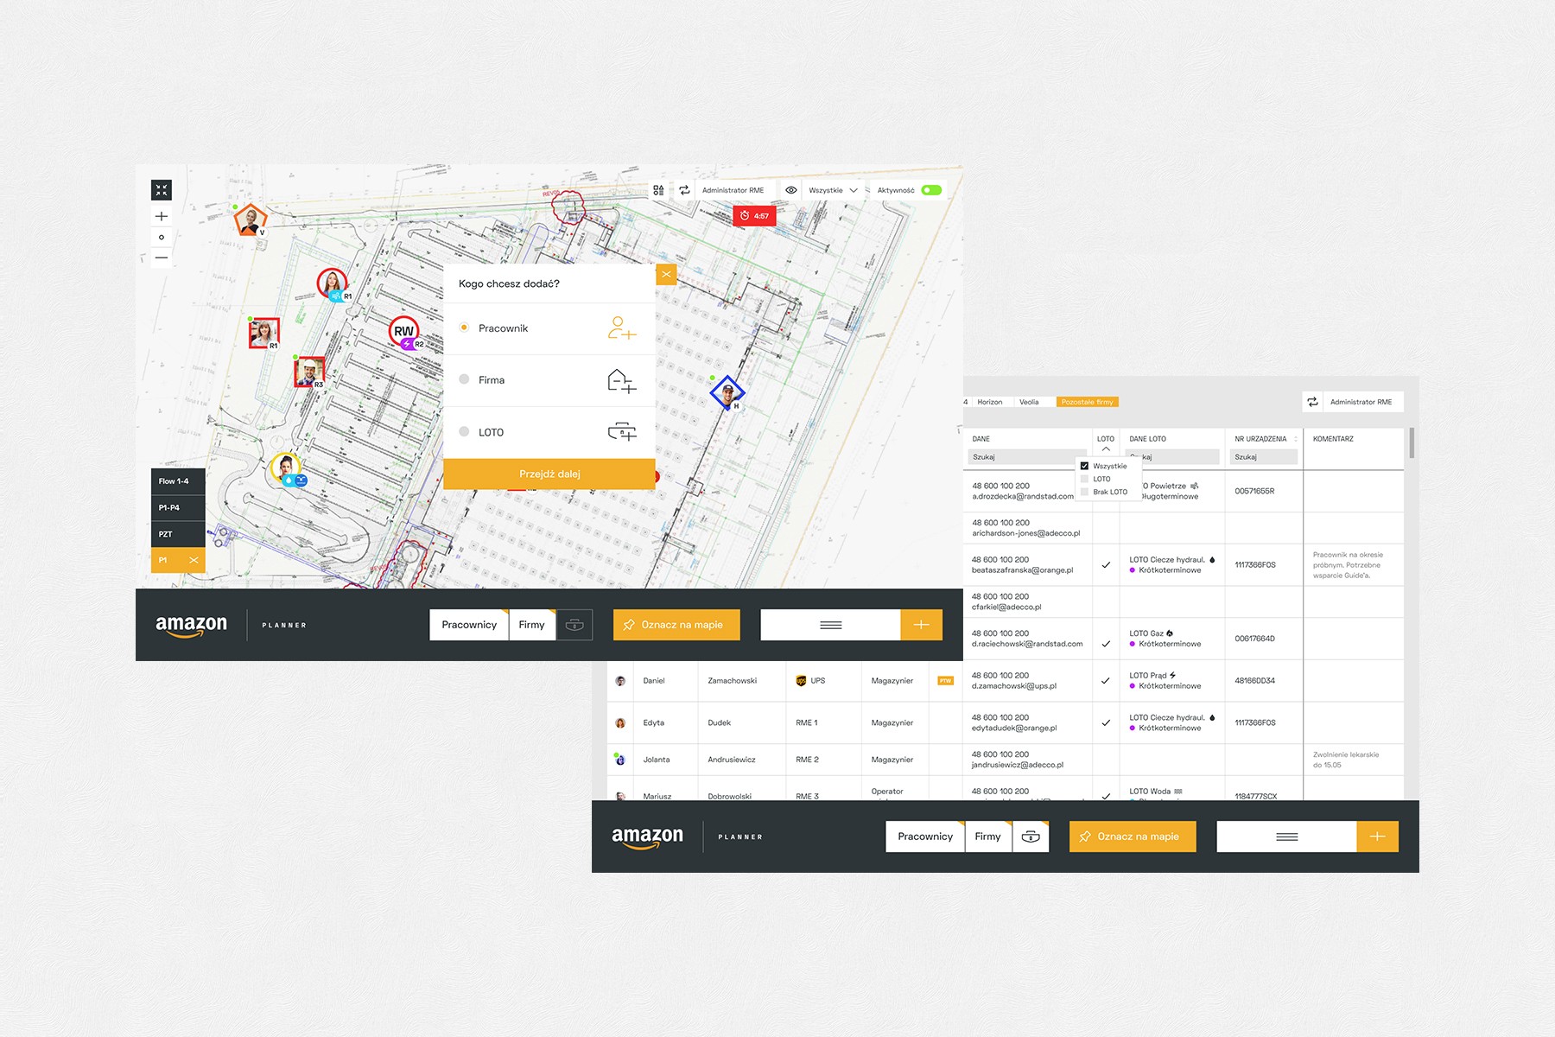The height and width of the screenshot is (1037, 1555).
Task: Click Administrator RME in the table window
Action: [1361, 402]
